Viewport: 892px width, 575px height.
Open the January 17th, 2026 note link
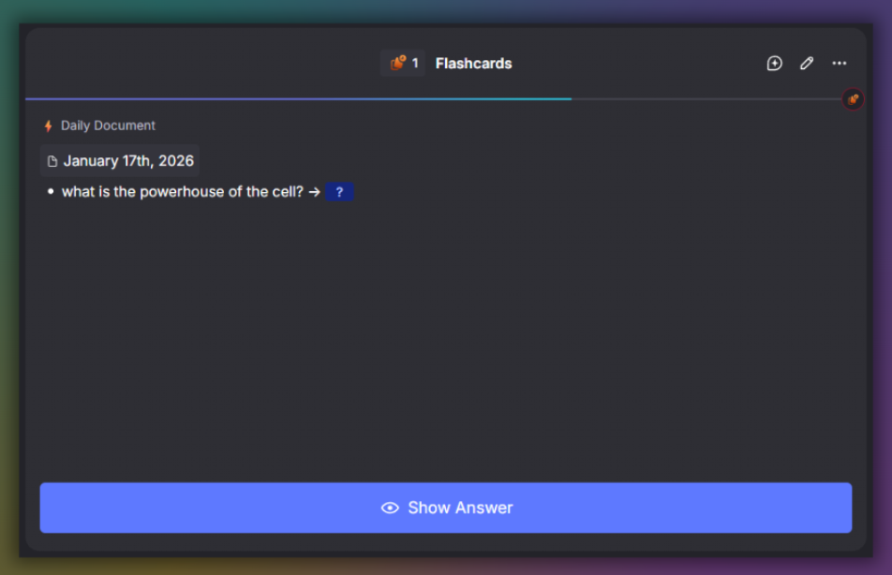(127, 160)
